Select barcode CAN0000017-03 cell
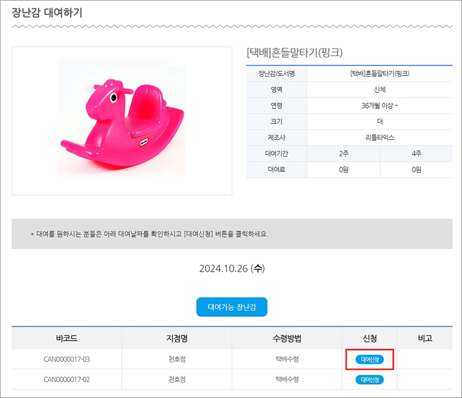 pyautogui.click(x=66, y=359)
